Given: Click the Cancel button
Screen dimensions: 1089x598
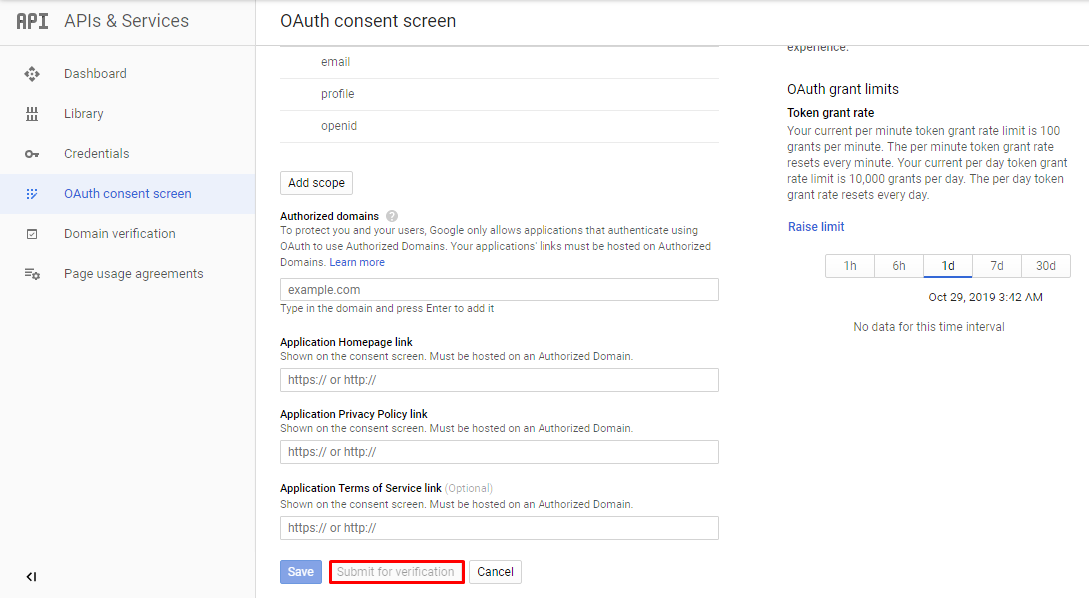Looking at the screenshot, I should tap(496, 572).
